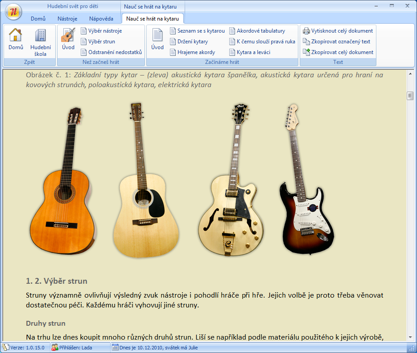
Task: Switch to the Nápověda ribbon tab
Action: [x=101, y=19]
